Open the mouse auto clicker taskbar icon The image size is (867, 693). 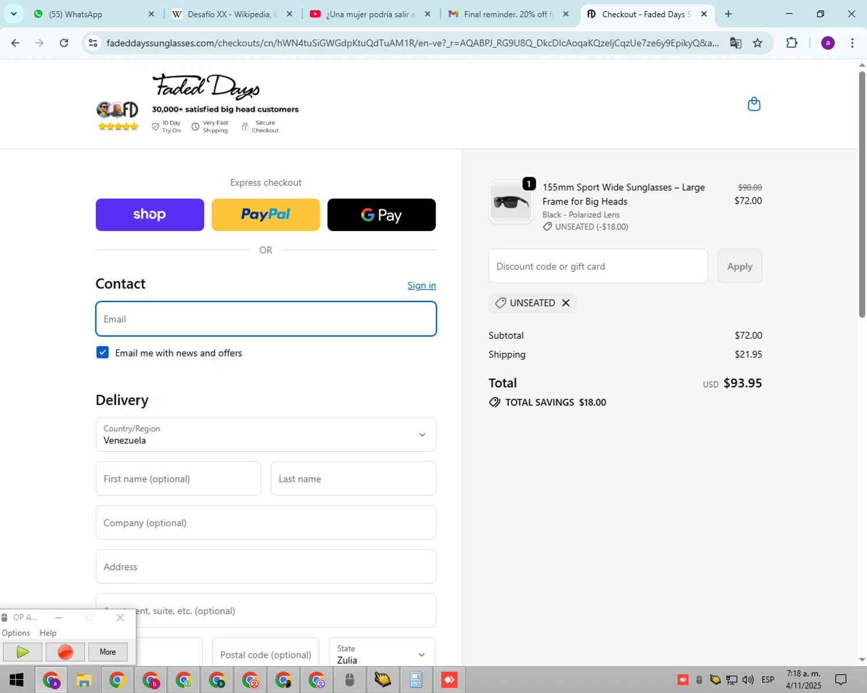pos(350,680)
